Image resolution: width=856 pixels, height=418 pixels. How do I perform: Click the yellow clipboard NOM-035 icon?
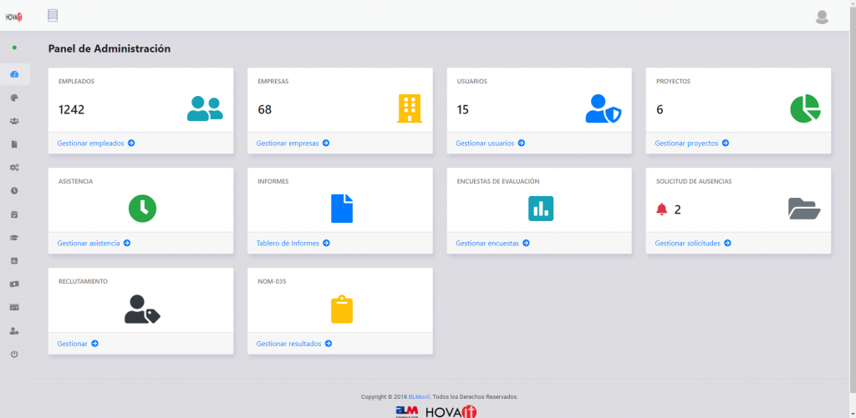[342, 309]
